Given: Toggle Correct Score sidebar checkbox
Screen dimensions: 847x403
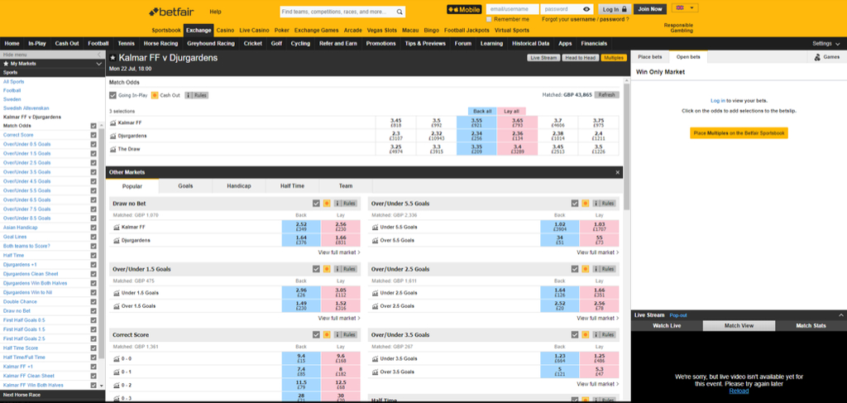Looking at the screenshot, I should 93,135.
